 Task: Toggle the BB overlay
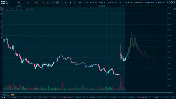27,6
